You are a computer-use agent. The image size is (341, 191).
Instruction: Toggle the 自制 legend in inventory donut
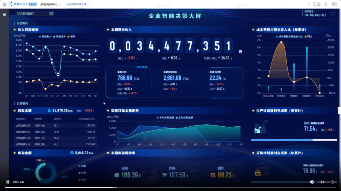[82, 166]
